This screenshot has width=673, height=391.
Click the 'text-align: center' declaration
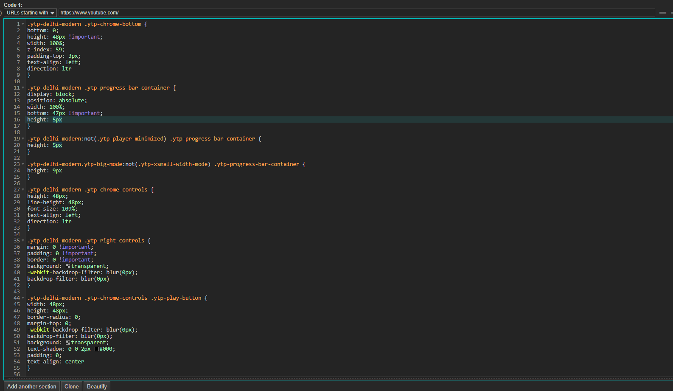click(x=56, y=362)
